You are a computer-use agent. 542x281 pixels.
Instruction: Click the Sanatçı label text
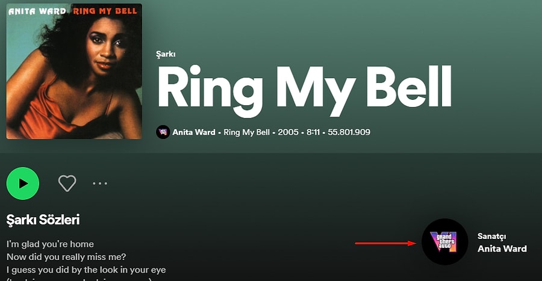coord(491,236)
